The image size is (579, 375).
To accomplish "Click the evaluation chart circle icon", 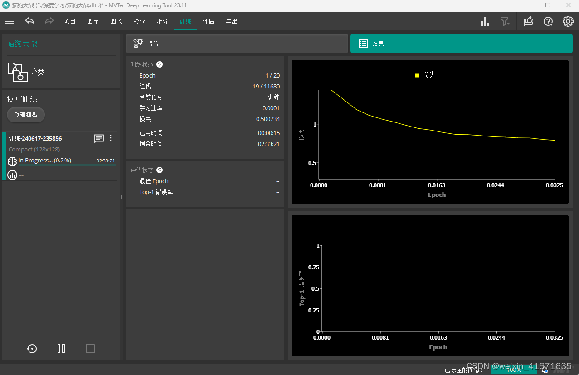I will (12, 175).
